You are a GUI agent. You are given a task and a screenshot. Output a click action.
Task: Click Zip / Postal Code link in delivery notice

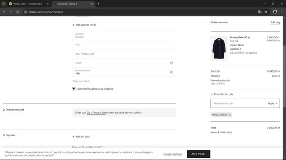[x=97, y=112]
